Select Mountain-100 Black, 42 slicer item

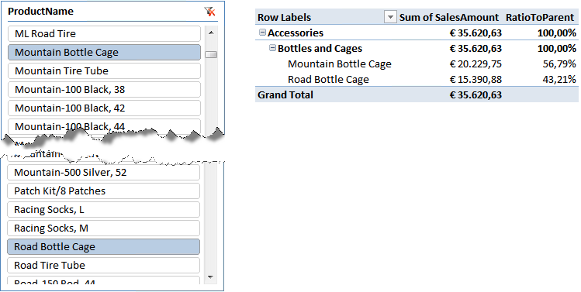click(104, 108)
